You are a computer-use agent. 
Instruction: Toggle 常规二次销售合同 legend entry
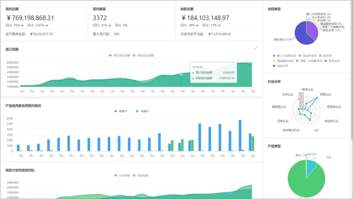click(x=309, y=61)
